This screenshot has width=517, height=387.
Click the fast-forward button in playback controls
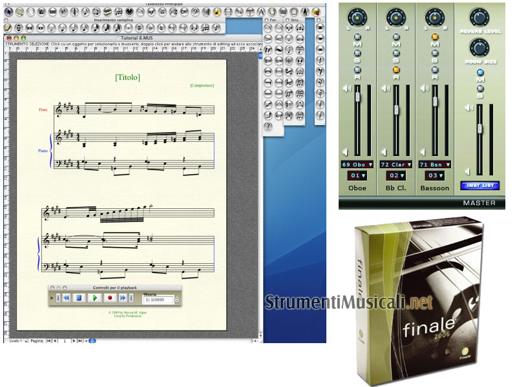pos(122,298)
